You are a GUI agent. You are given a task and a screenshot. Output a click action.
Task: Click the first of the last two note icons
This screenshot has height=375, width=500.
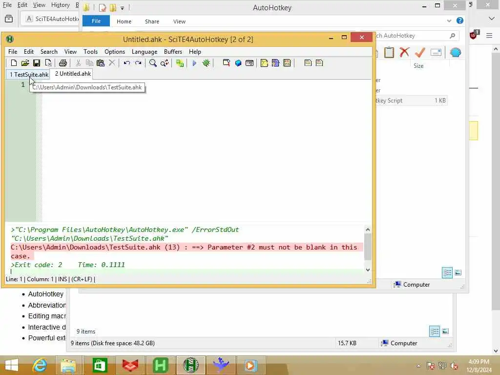point(308,63)
